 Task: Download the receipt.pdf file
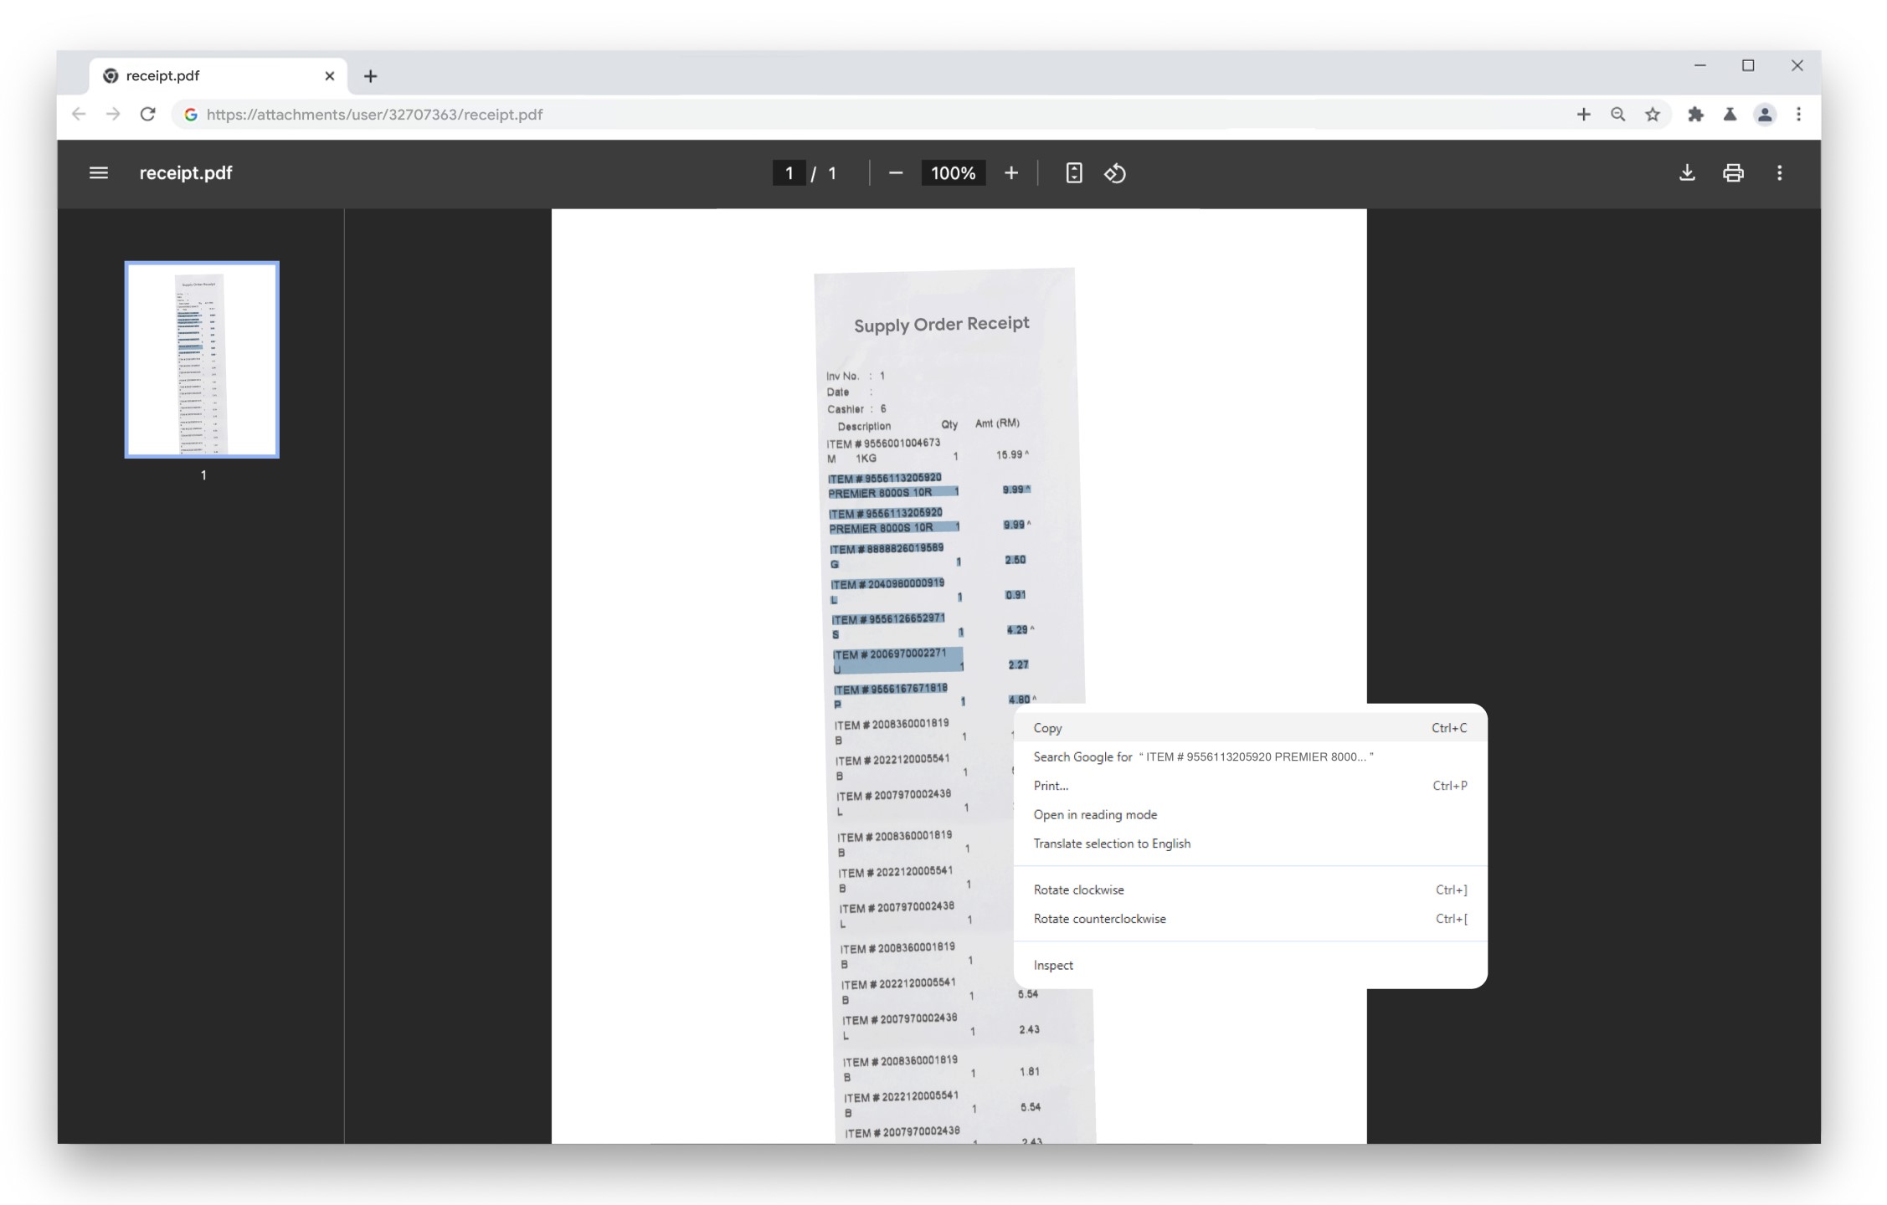(x=1687, y=173)
